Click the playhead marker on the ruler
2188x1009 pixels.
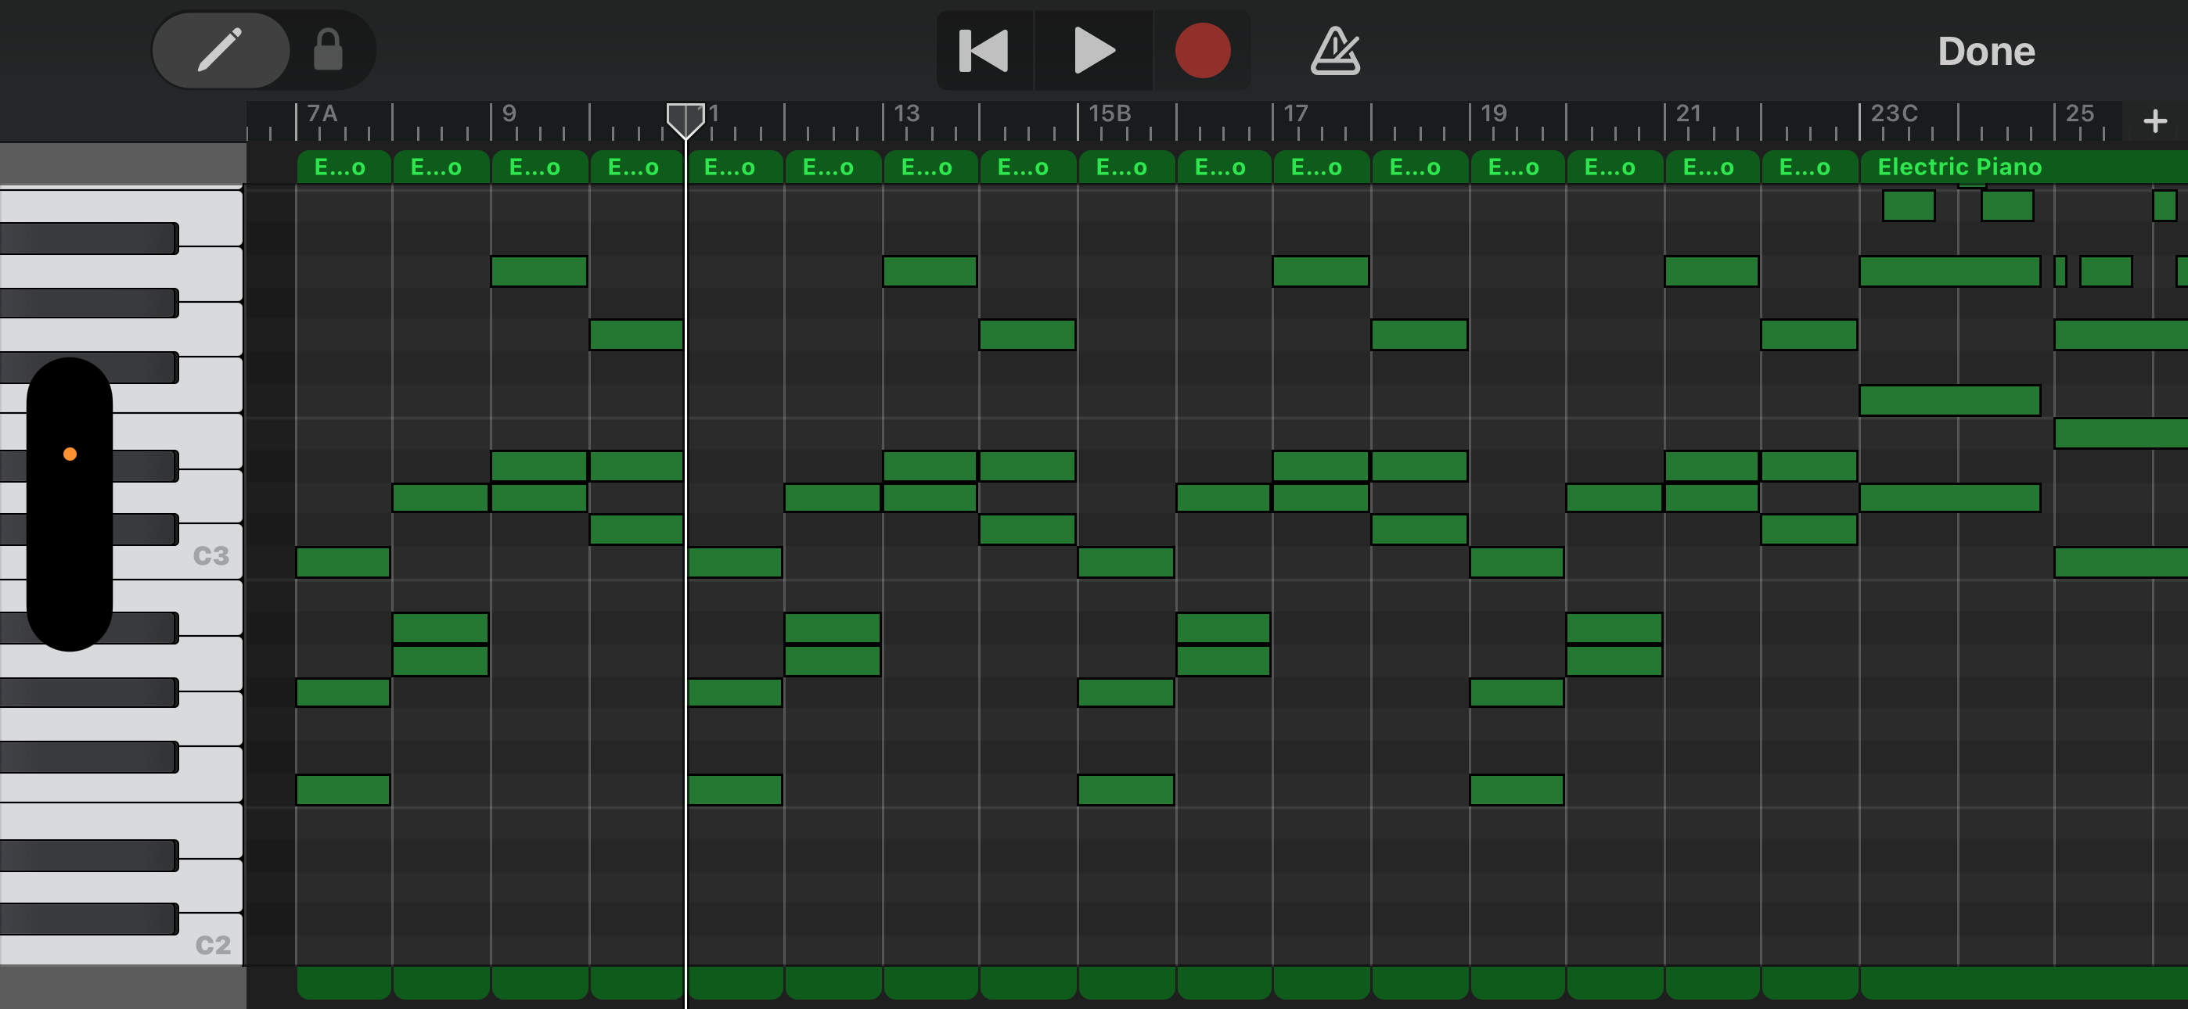tap(685, 120)
